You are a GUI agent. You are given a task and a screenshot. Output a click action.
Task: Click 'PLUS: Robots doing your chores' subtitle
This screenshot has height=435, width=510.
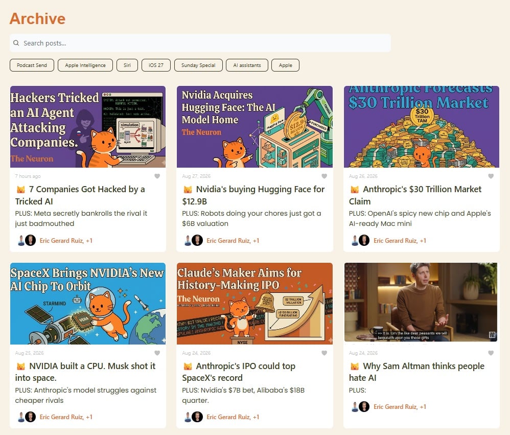tap(251, 218)
